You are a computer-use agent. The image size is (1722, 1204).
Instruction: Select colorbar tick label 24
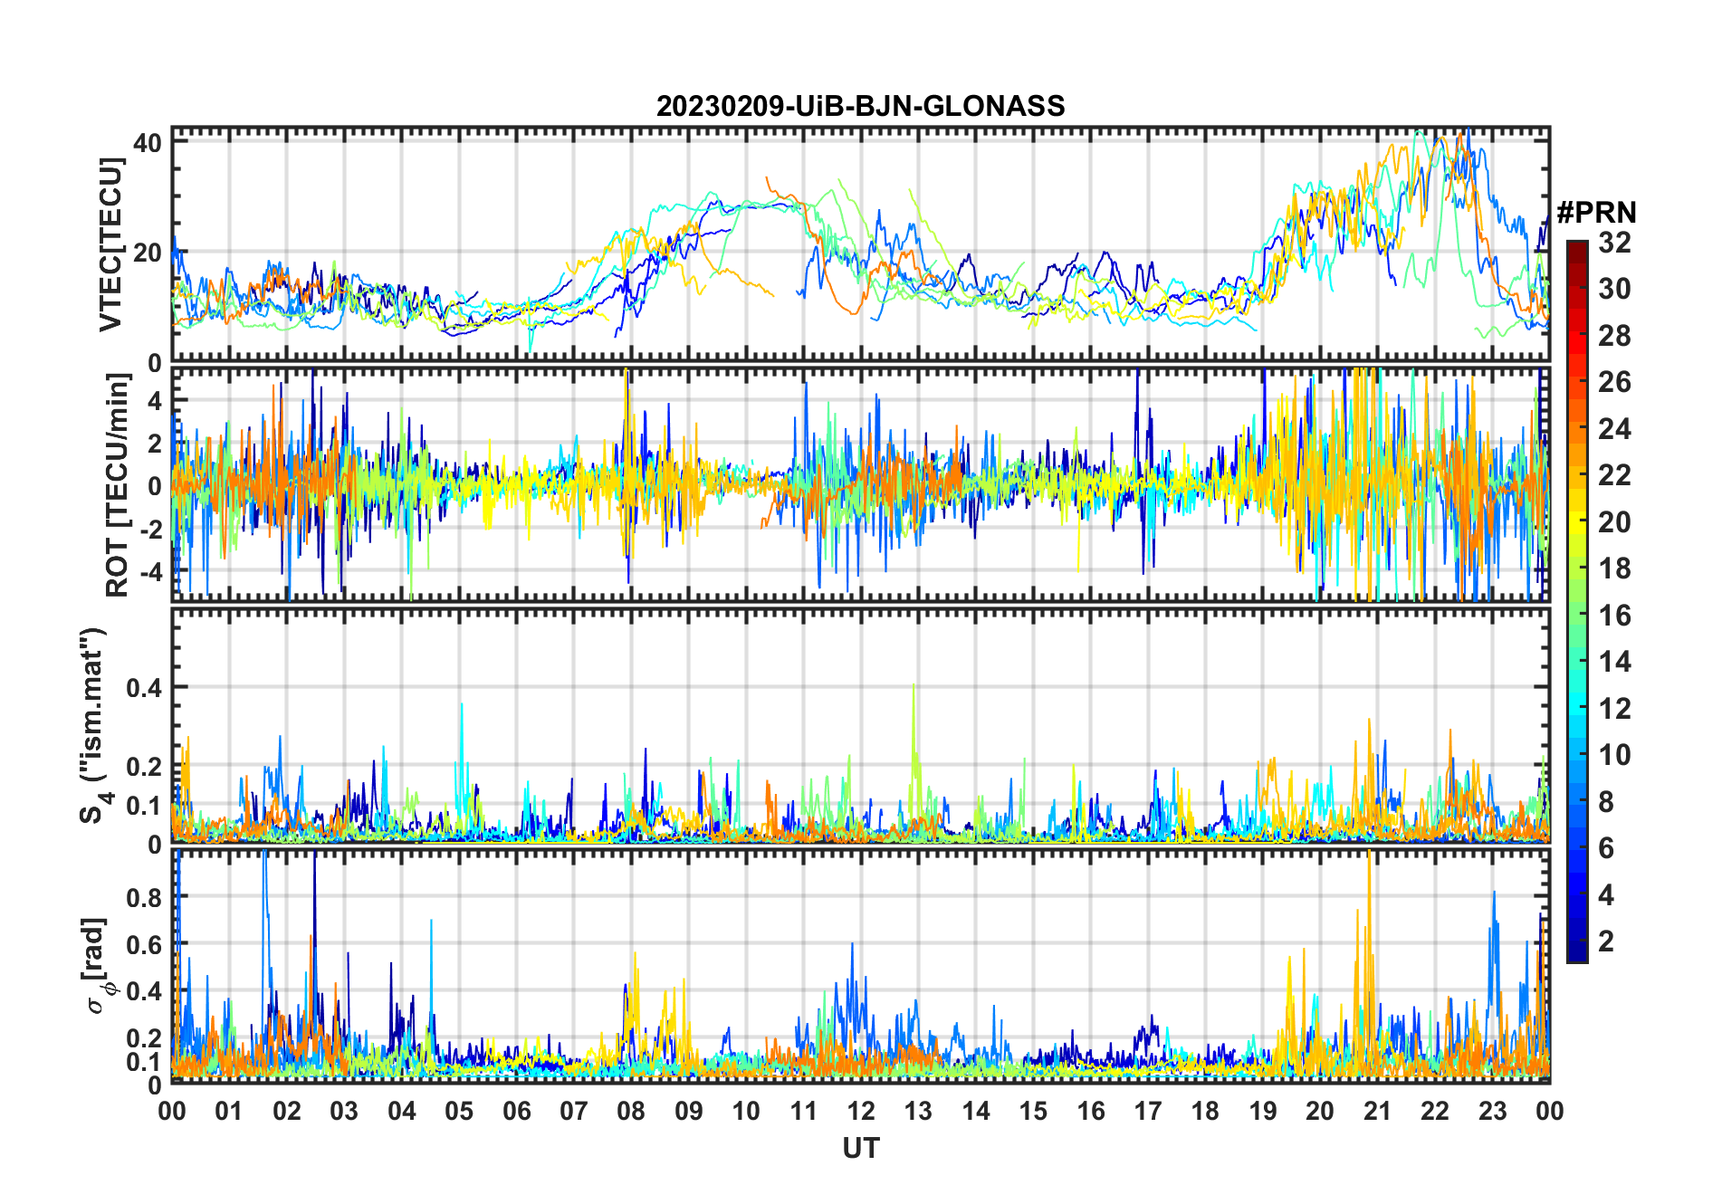[1614, 429]
